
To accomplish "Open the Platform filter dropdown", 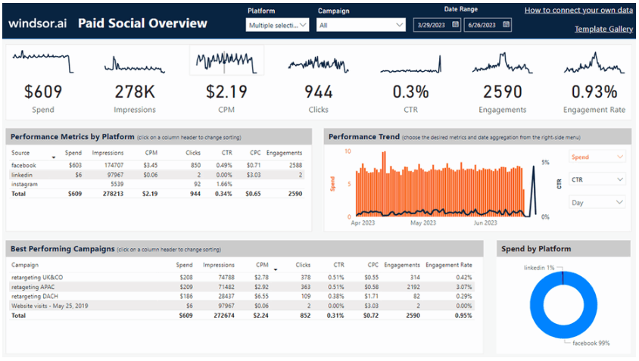I will (x=278, y=25).
